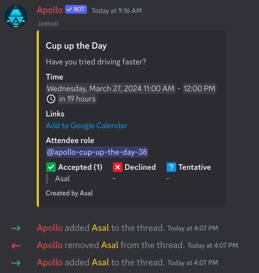Click the green Accepted checkmark icon

[x=51, y=167]
